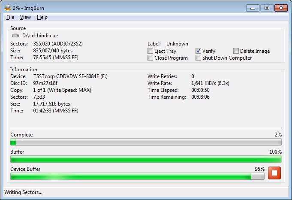
Task: Click the source path D:\cd-hindi.cue
Action: click(x=40, y=36)
